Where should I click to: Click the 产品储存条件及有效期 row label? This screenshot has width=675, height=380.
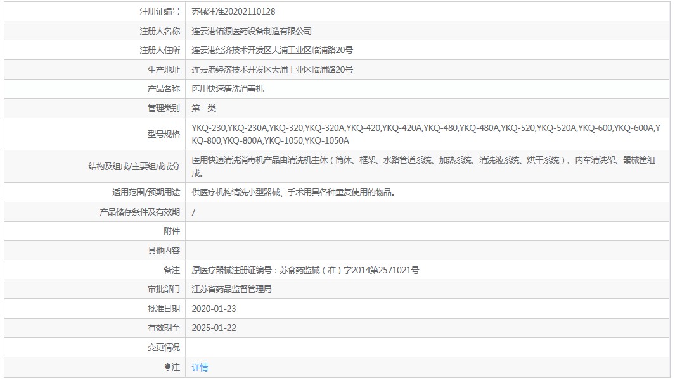pos(140,212)
